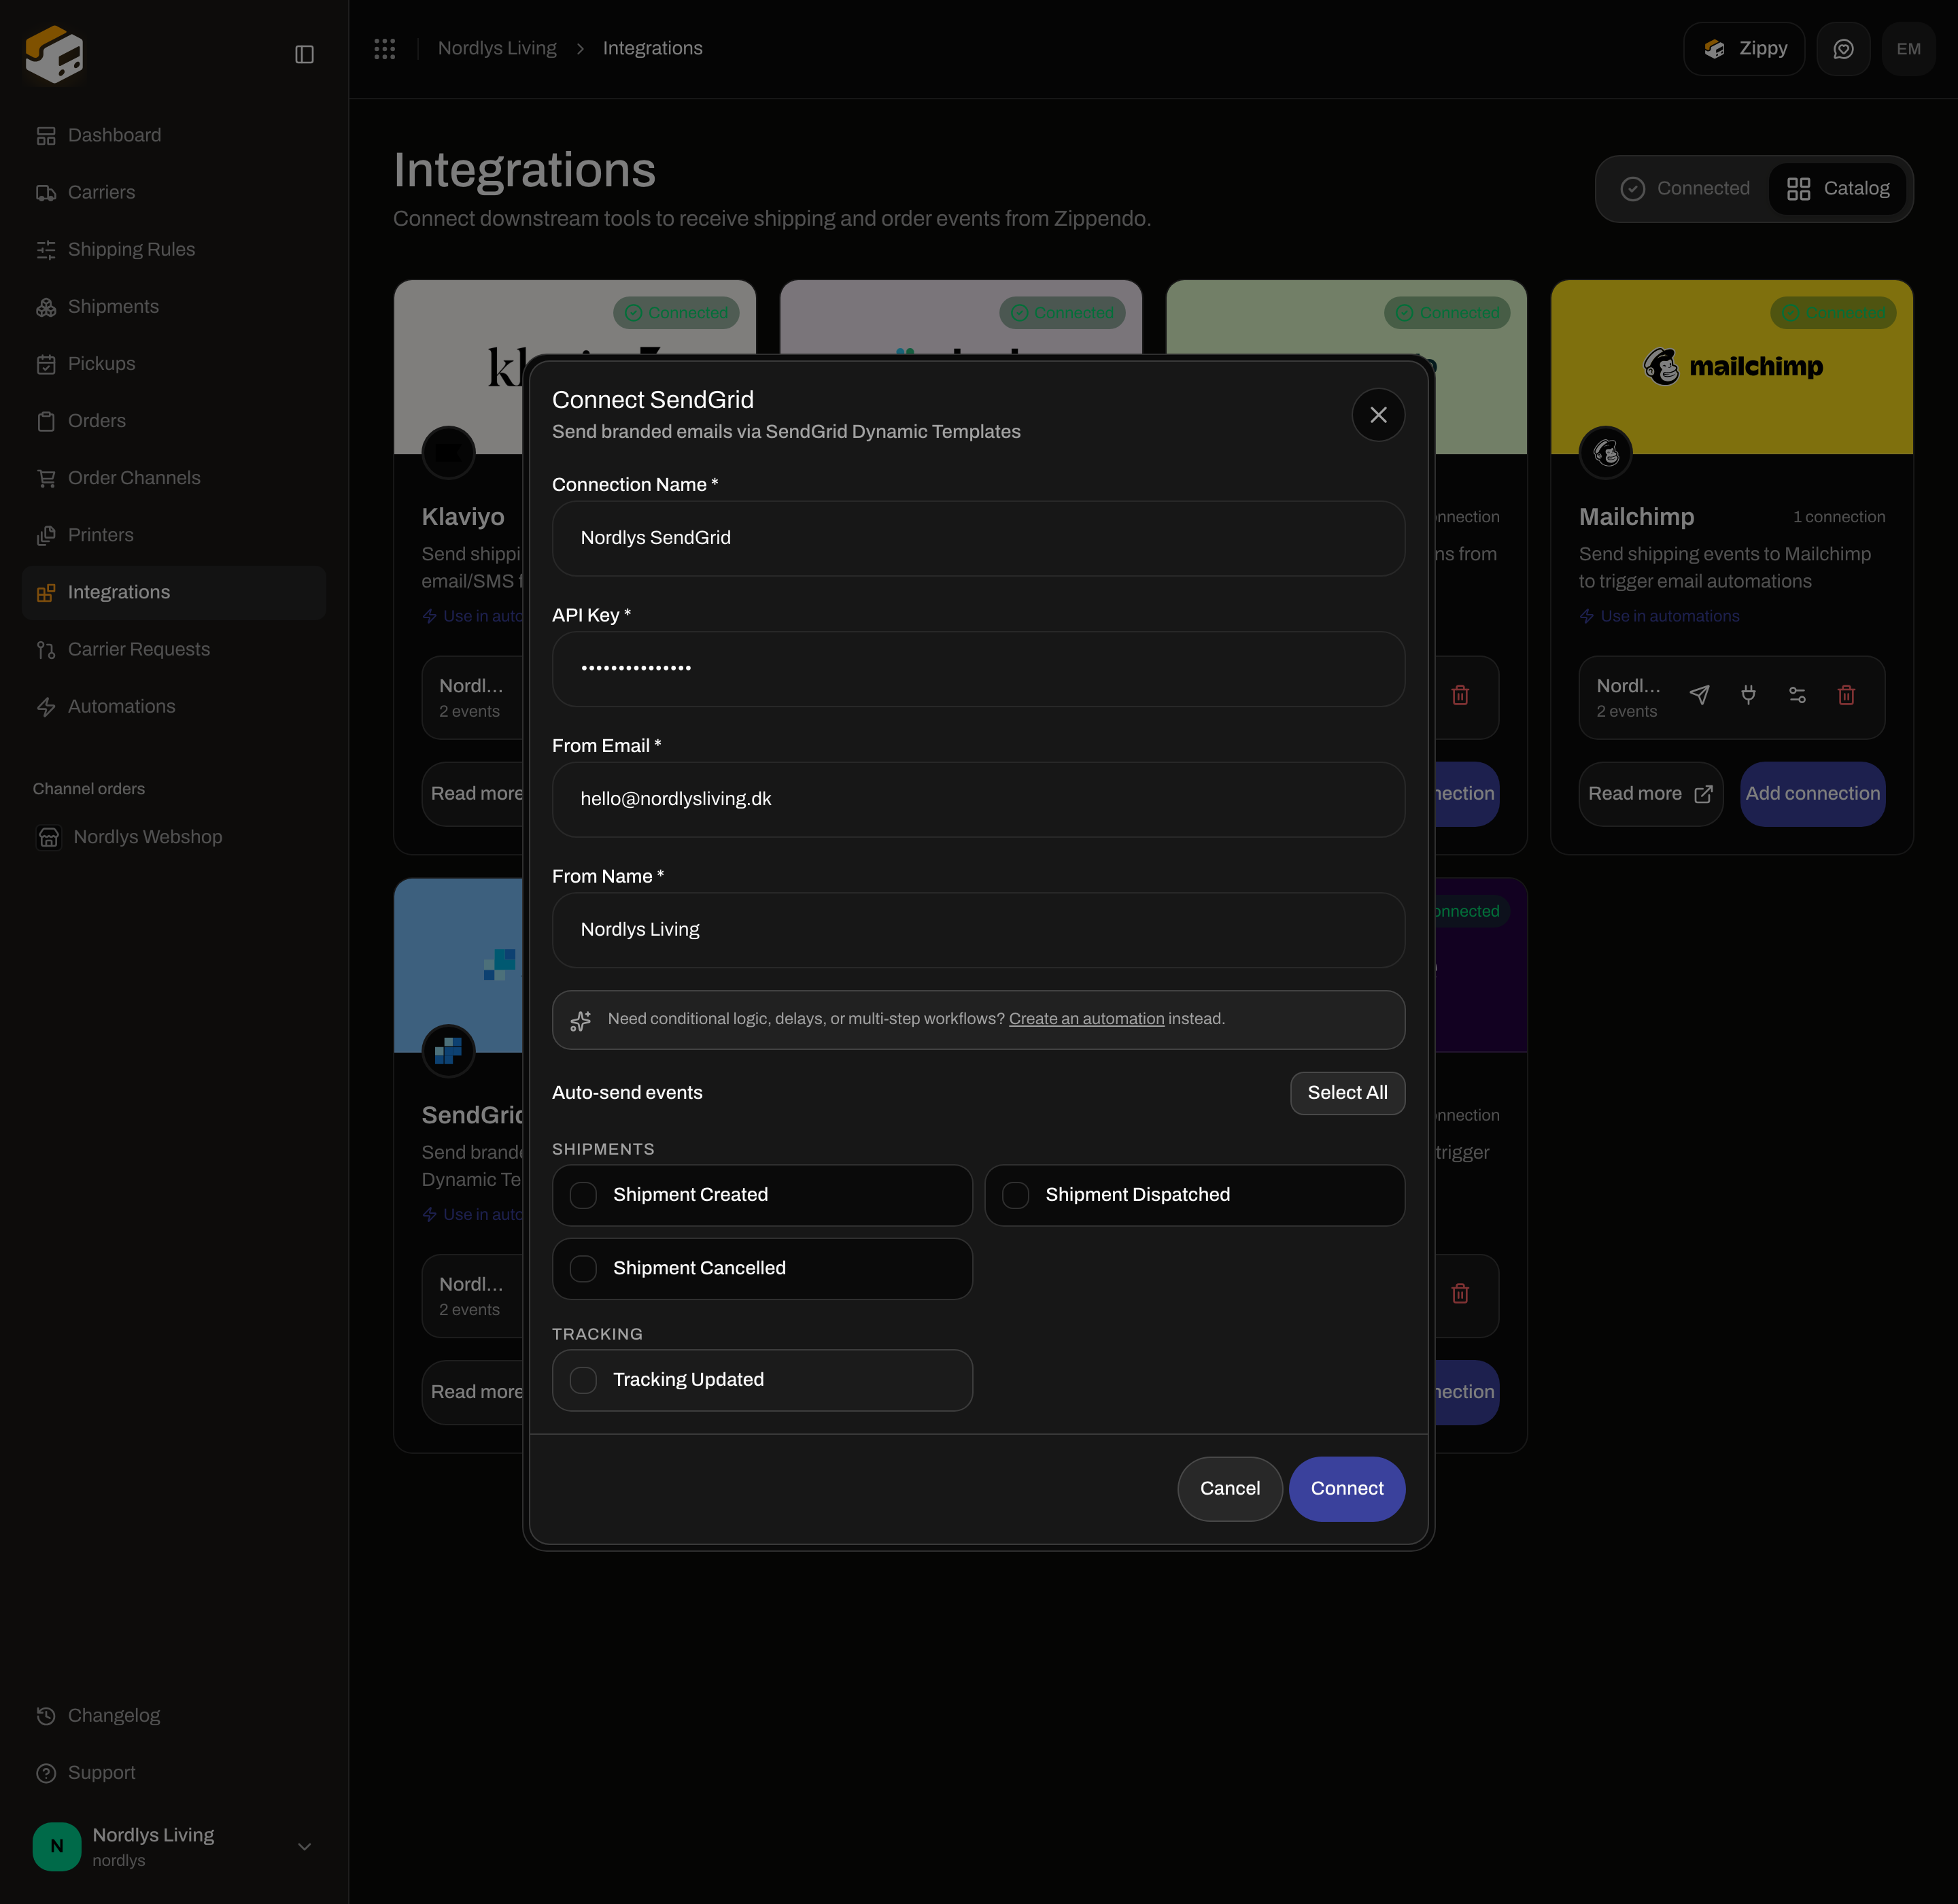The width and height of the screenshot is (1958, 1904).
Task: Open Support page
Action: click(x=173, y=1773)
